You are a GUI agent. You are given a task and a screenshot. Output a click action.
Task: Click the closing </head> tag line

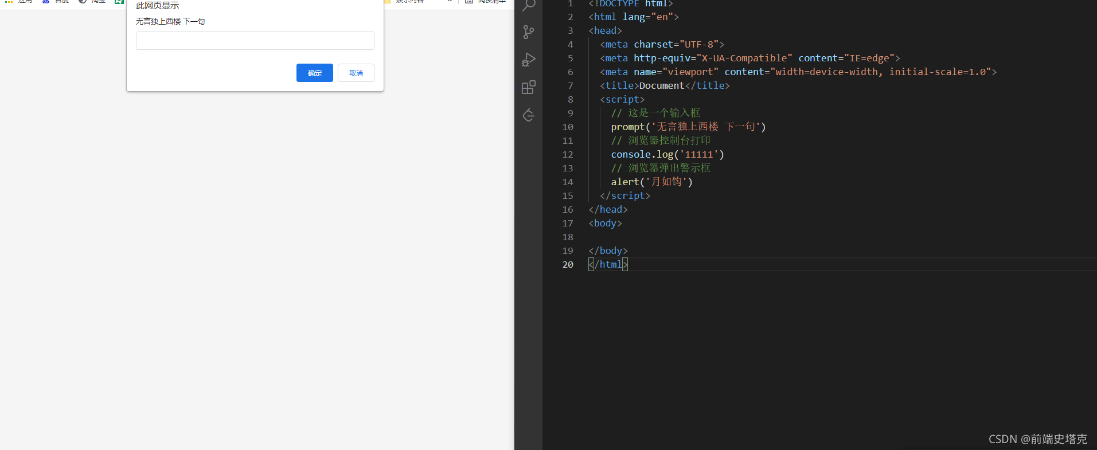(x=608, y=209)
